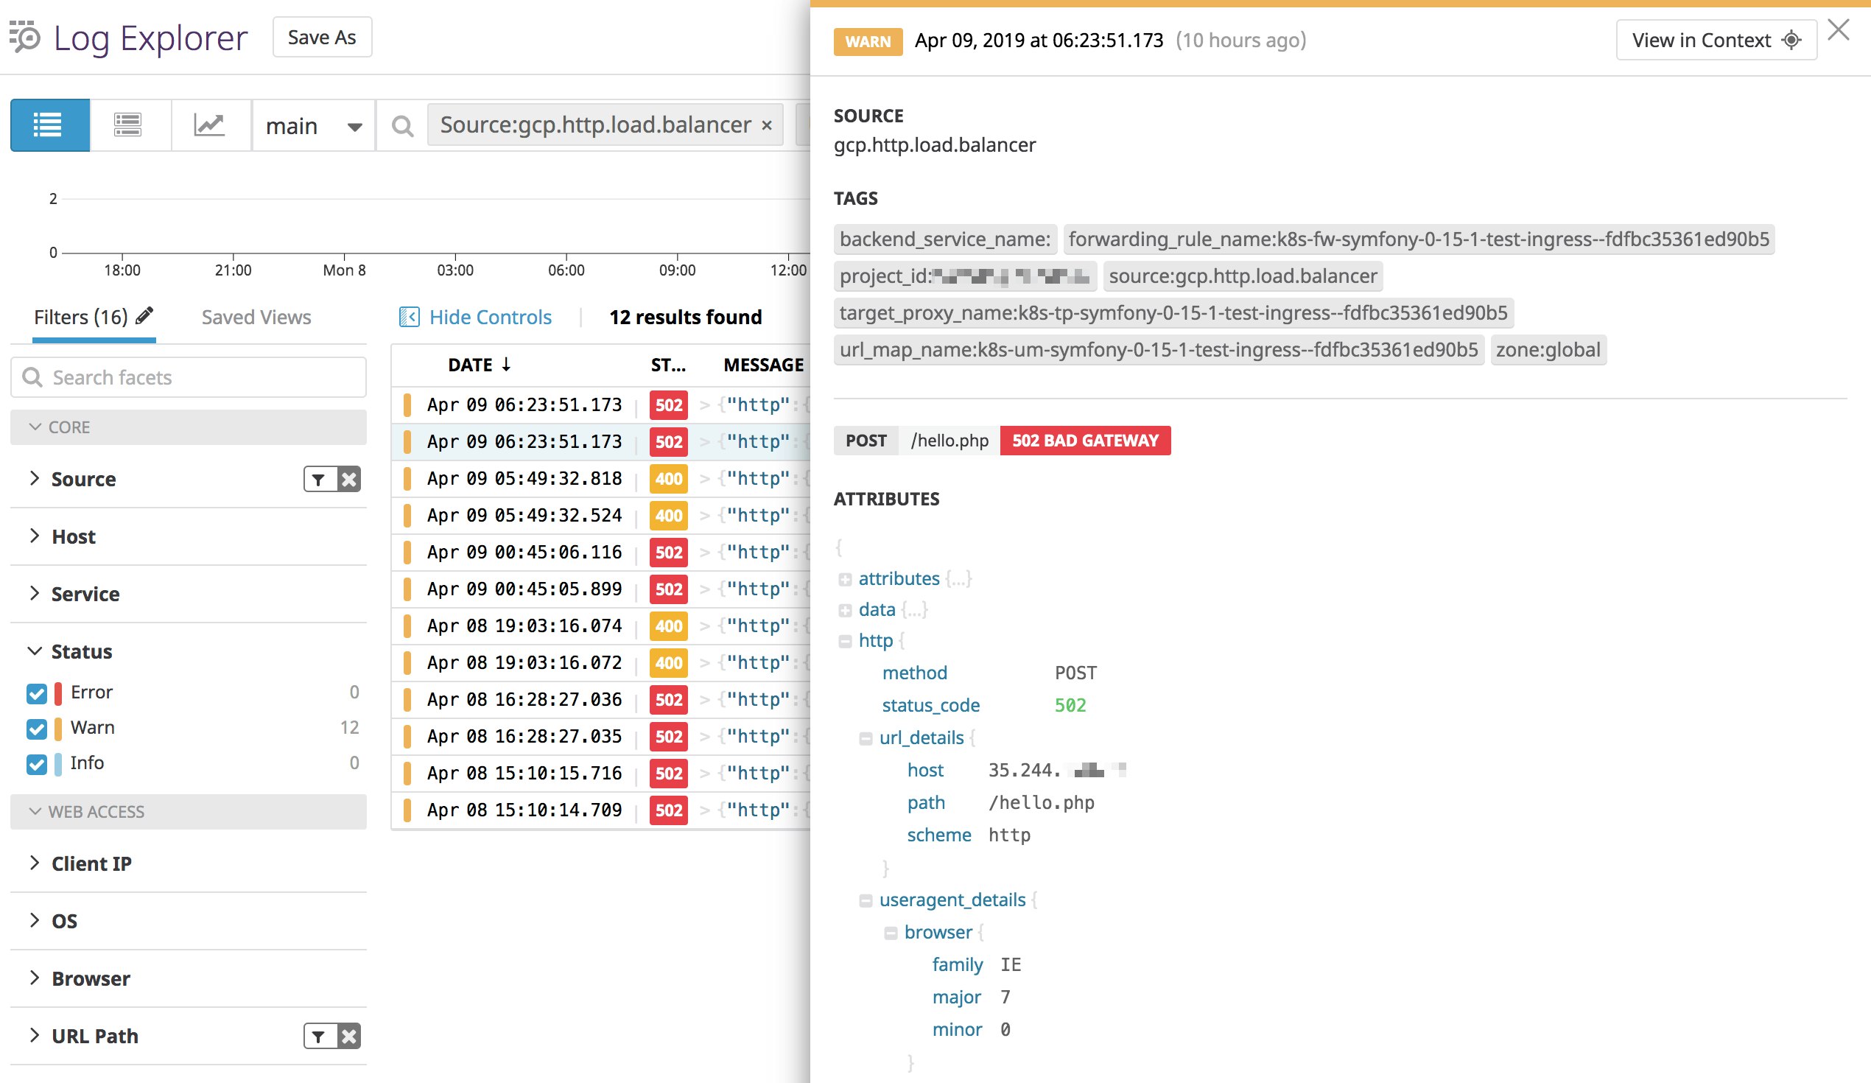Click the magnifier icon in facet search
The height and width of the screenshot is (1083, 1871).
[x=32, y=377]
